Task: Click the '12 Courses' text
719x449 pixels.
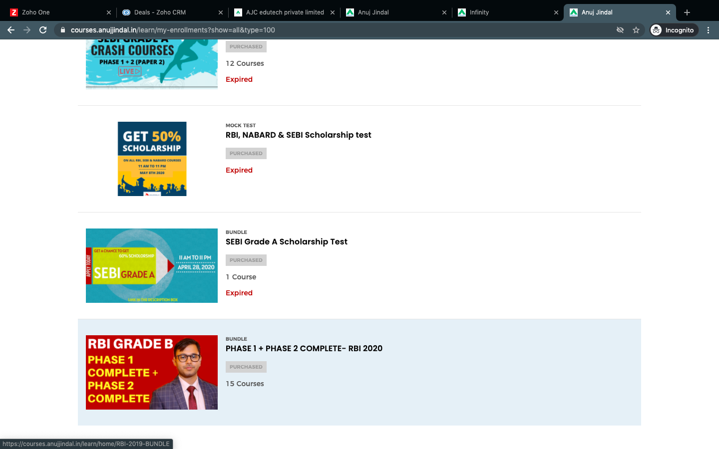Action: point(245,63)
